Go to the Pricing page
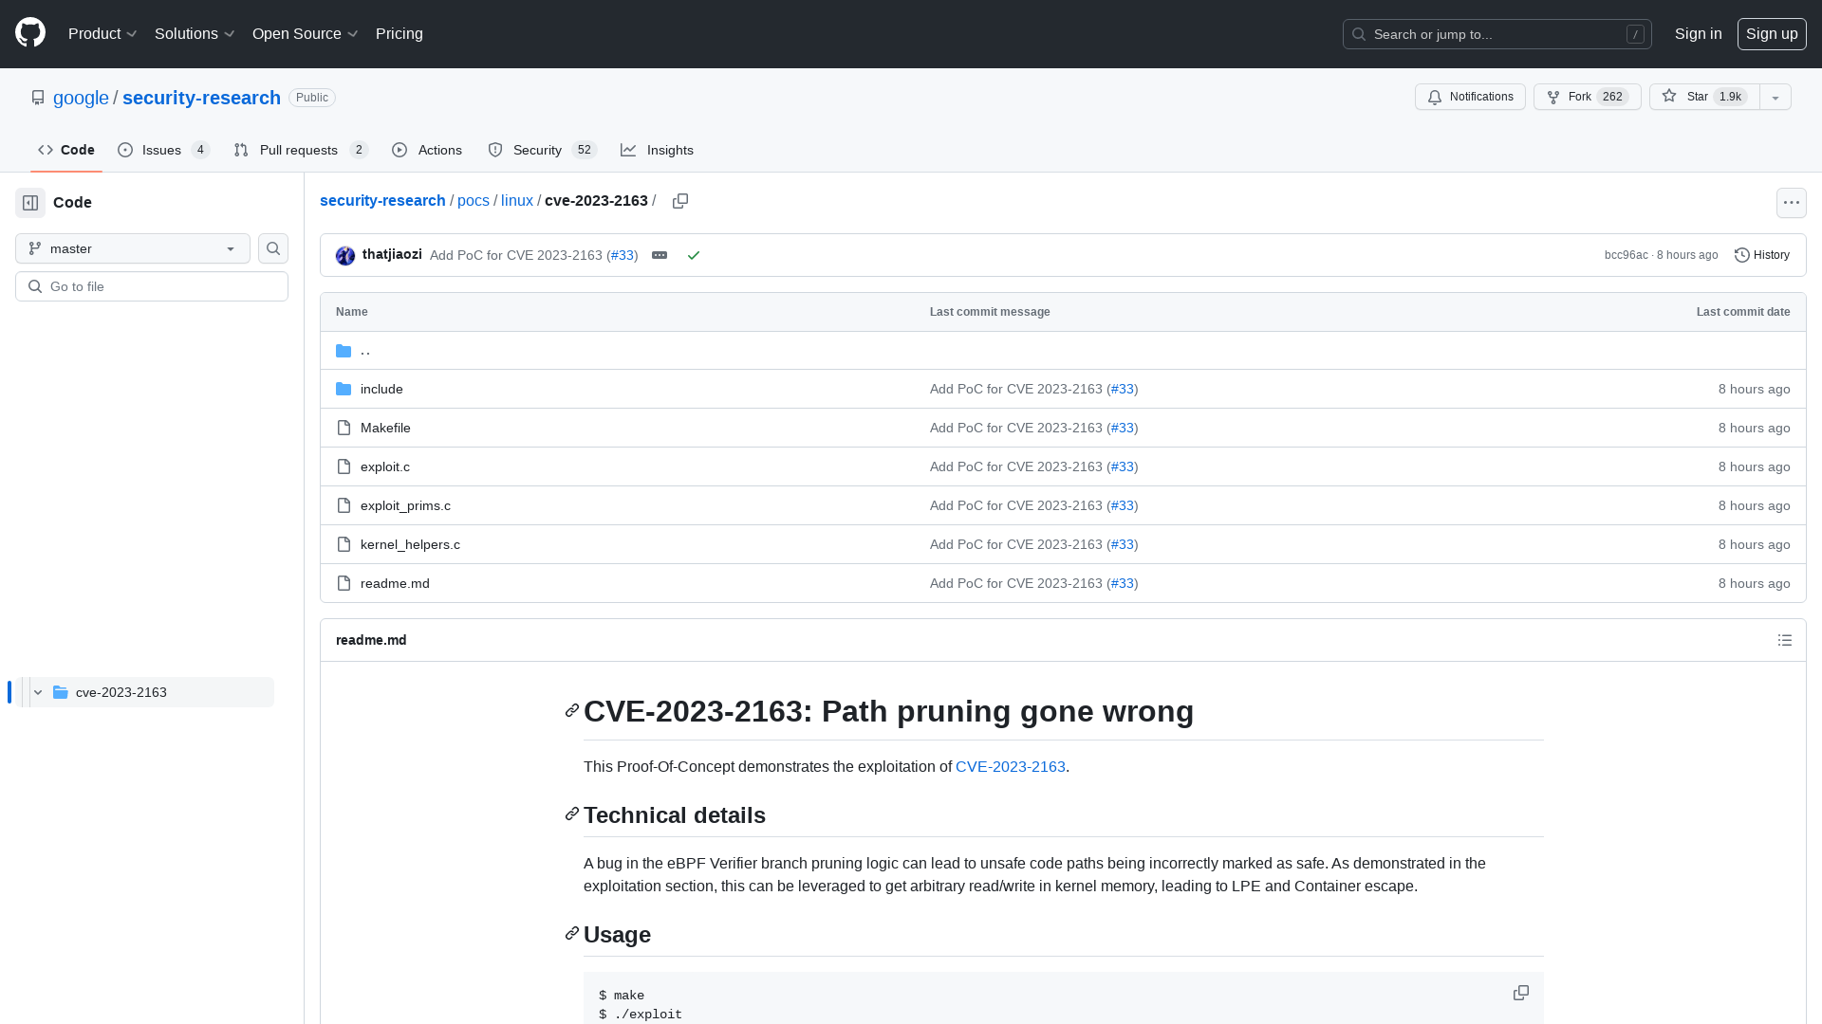The image size is (1822, 1024). pyautogui.click(x=400, y=33)
